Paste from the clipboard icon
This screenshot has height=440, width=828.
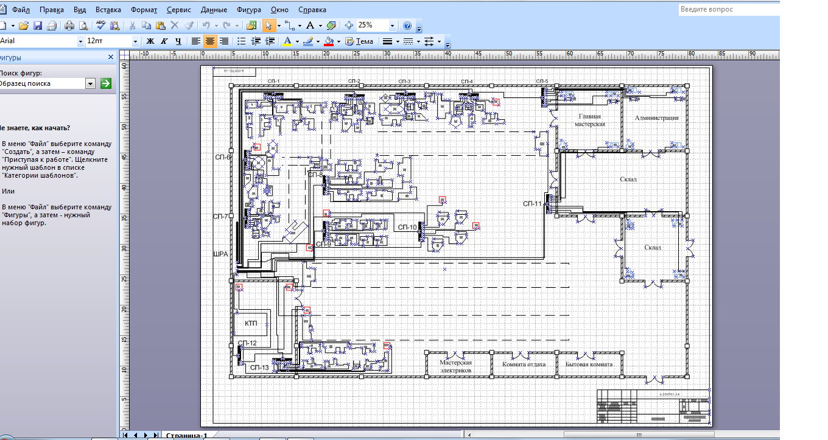[160, 26]
